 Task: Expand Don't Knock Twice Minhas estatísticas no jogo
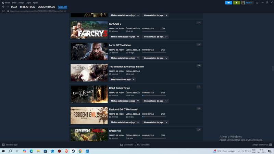pos(125,101)
